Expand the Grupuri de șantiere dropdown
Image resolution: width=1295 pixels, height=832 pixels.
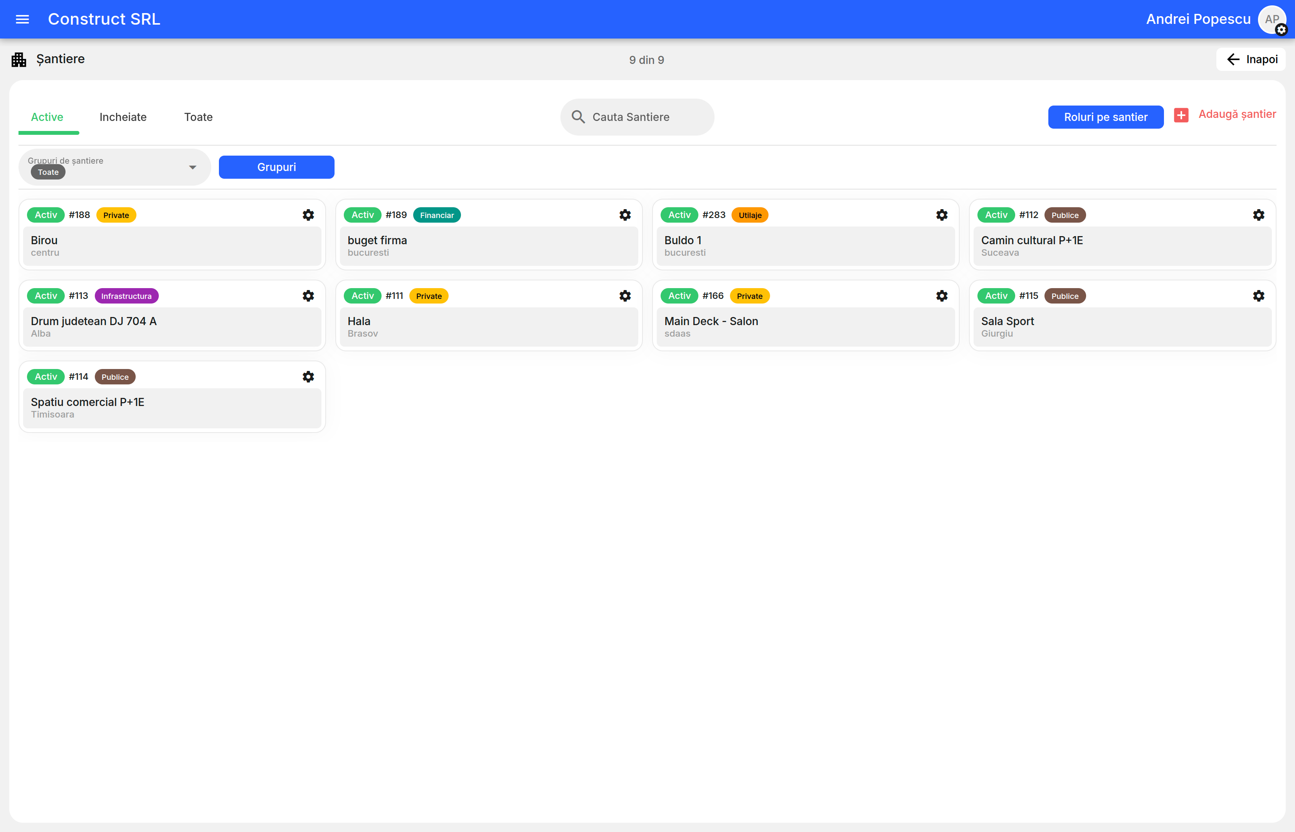click(x=192, y=168)
